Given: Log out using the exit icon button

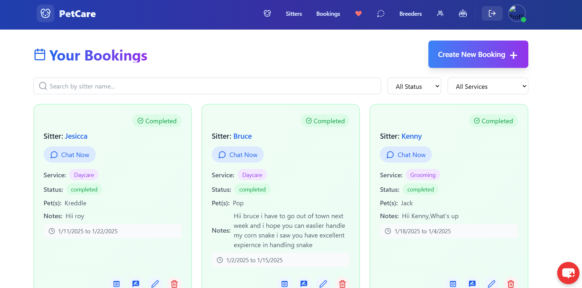Looking at the screenshot, I should pos(492,14).
